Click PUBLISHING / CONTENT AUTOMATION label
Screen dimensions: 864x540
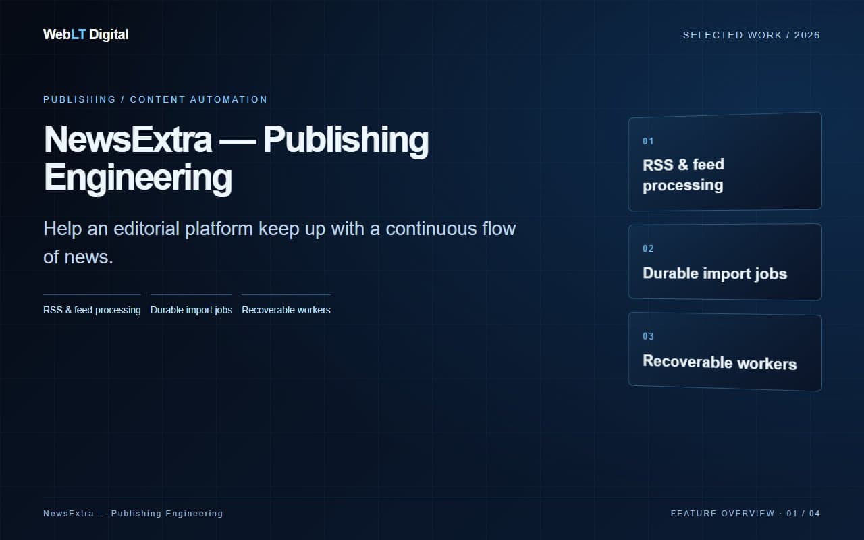pos(155,99)
